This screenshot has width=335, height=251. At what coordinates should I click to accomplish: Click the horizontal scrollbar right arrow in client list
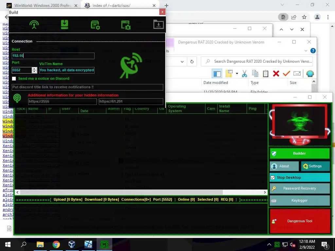tap(265, 192)
